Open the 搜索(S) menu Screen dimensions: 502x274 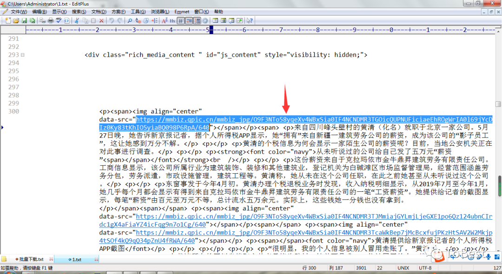pyautogui.click(x=79, y=12)
